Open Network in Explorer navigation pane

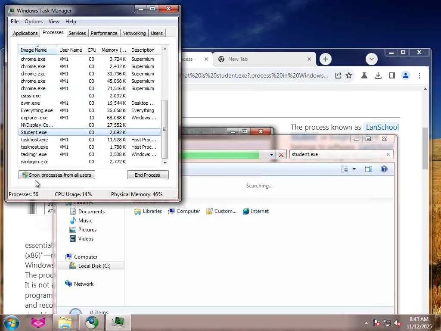(x=79, y=284)
